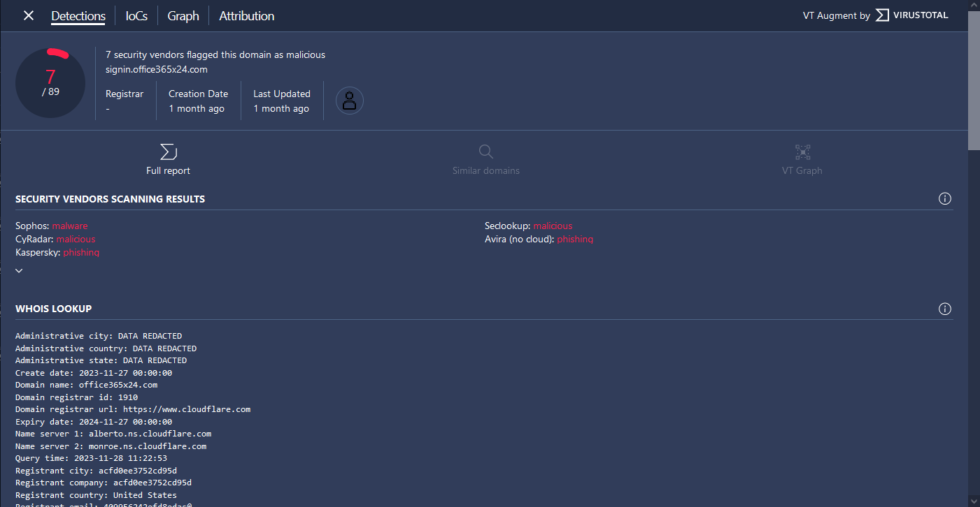The image size is (980, 507).
Task: Click the Kaspersky phishing verdict link
Action: [81, 252]
